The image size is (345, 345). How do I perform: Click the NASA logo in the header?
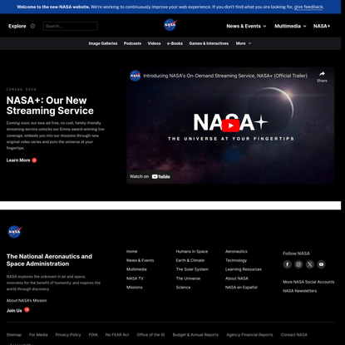[170, 25]
